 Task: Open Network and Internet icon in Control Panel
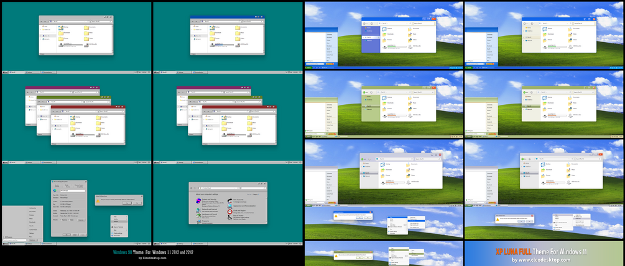point(198,210)
